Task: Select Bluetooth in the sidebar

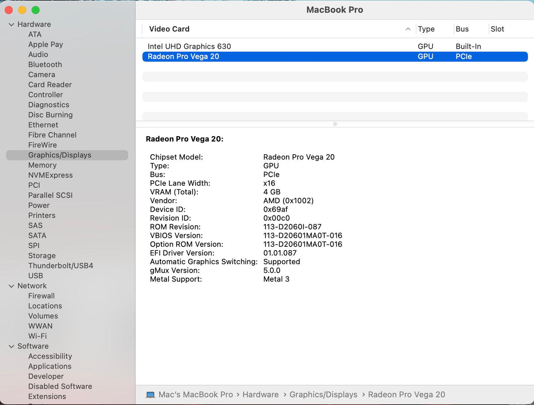Action: (x=45, y=65)
